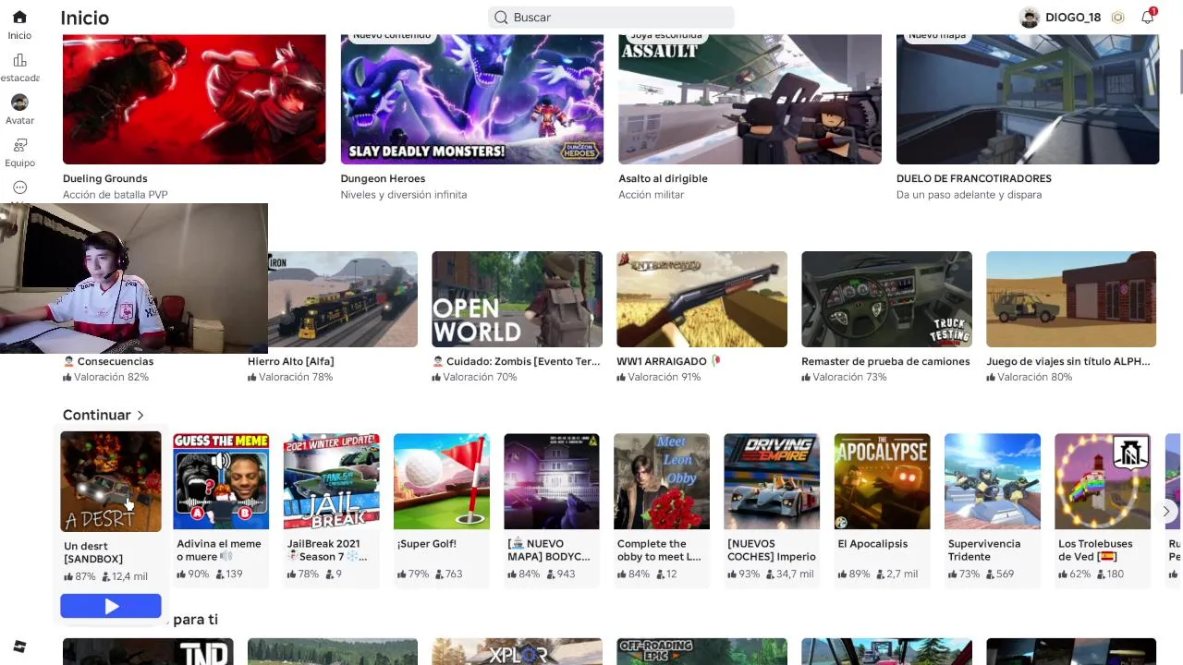1183x665 pixels.
Task: Open the DIOGO_18 username link
Action: [x=1073, y=18]
